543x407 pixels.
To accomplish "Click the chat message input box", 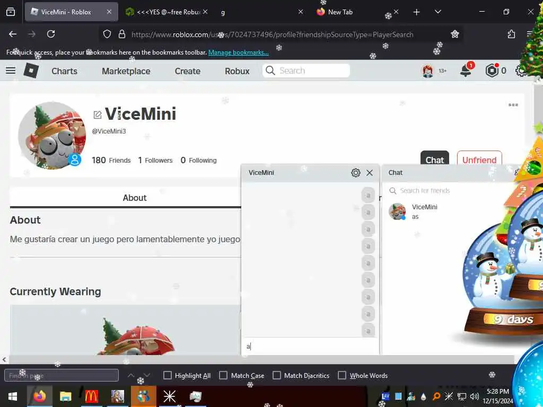I will coord(310,346).
